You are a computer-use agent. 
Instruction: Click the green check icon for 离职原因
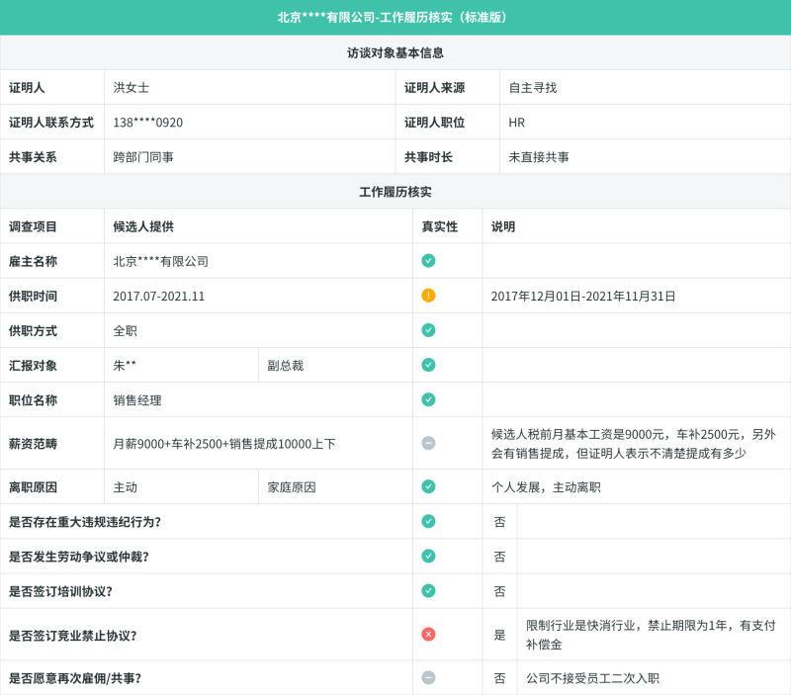(428, 486)
